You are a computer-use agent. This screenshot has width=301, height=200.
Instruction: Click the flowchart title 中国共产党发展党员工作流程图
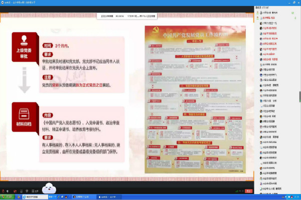[196, 35]
